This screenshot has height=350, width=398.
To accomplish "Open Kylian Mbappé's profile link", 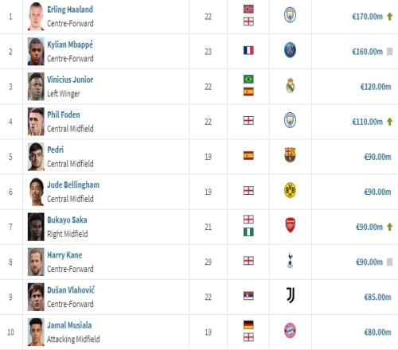I will (70, 45).
